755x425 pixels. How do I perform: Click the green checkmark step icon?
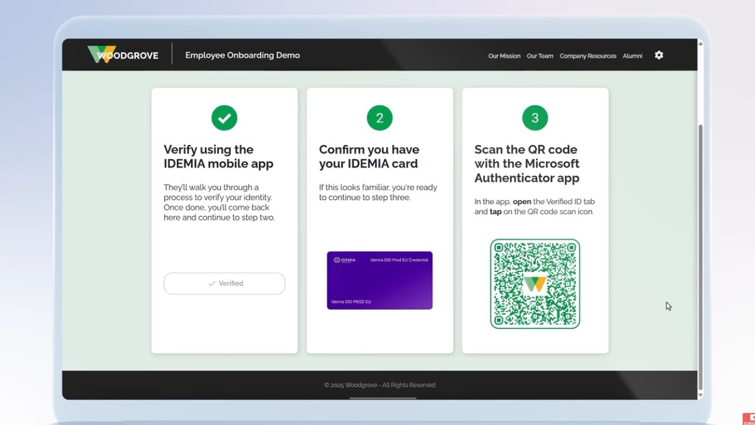click(x=224, y=118)
